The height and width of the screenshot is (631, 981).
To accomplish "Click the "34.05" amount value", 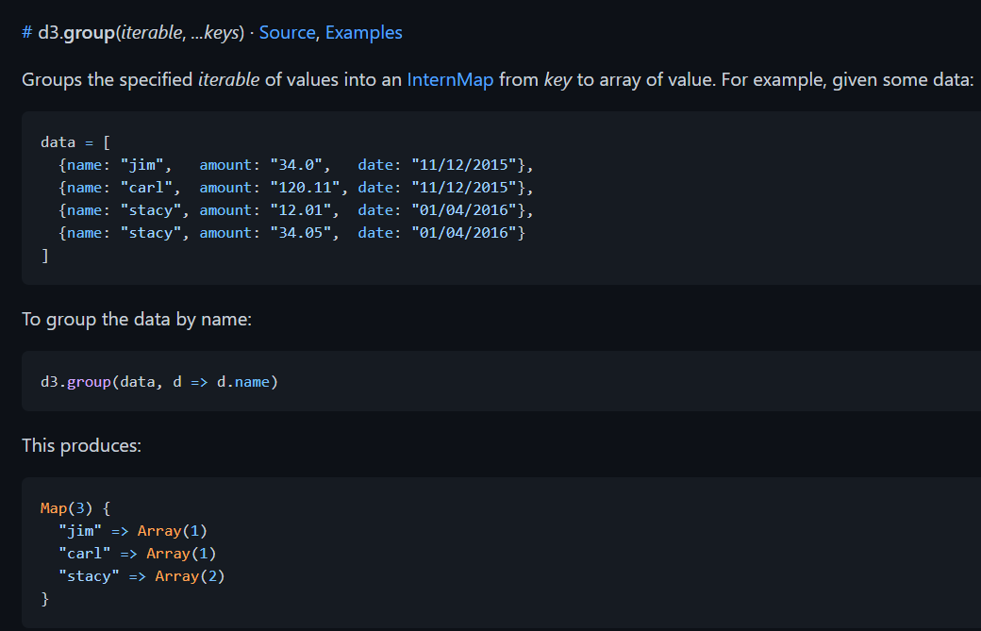I will [x=304, y=233].
